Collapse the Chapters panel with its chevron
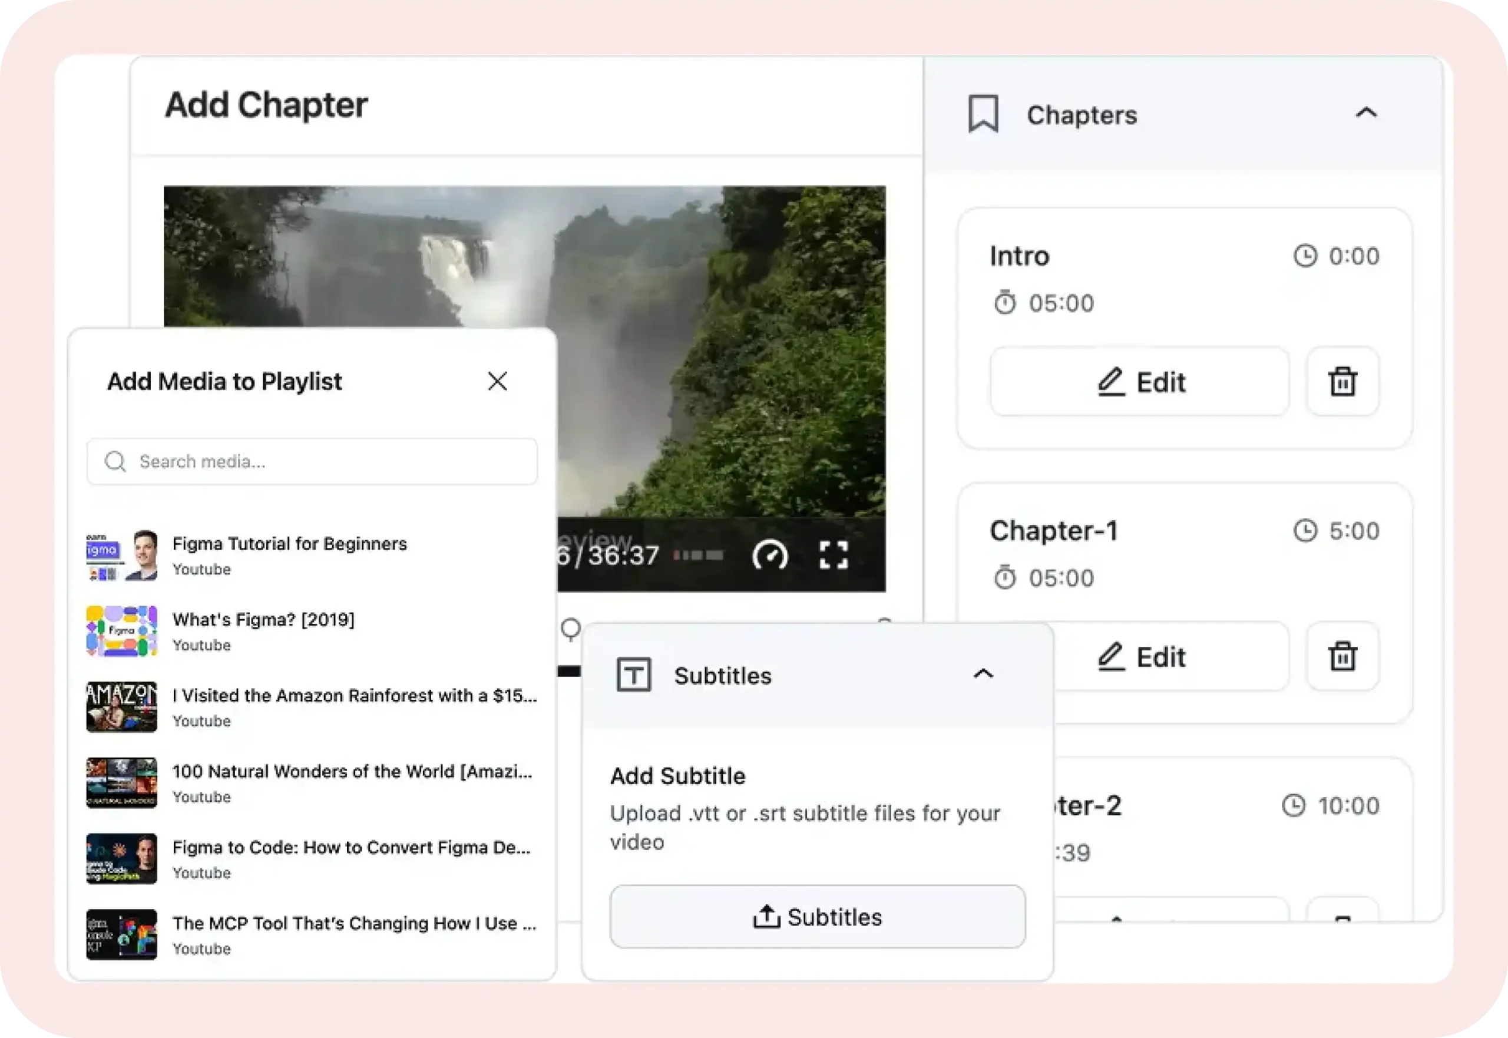1508x1038 pixels. (1366, 113)
